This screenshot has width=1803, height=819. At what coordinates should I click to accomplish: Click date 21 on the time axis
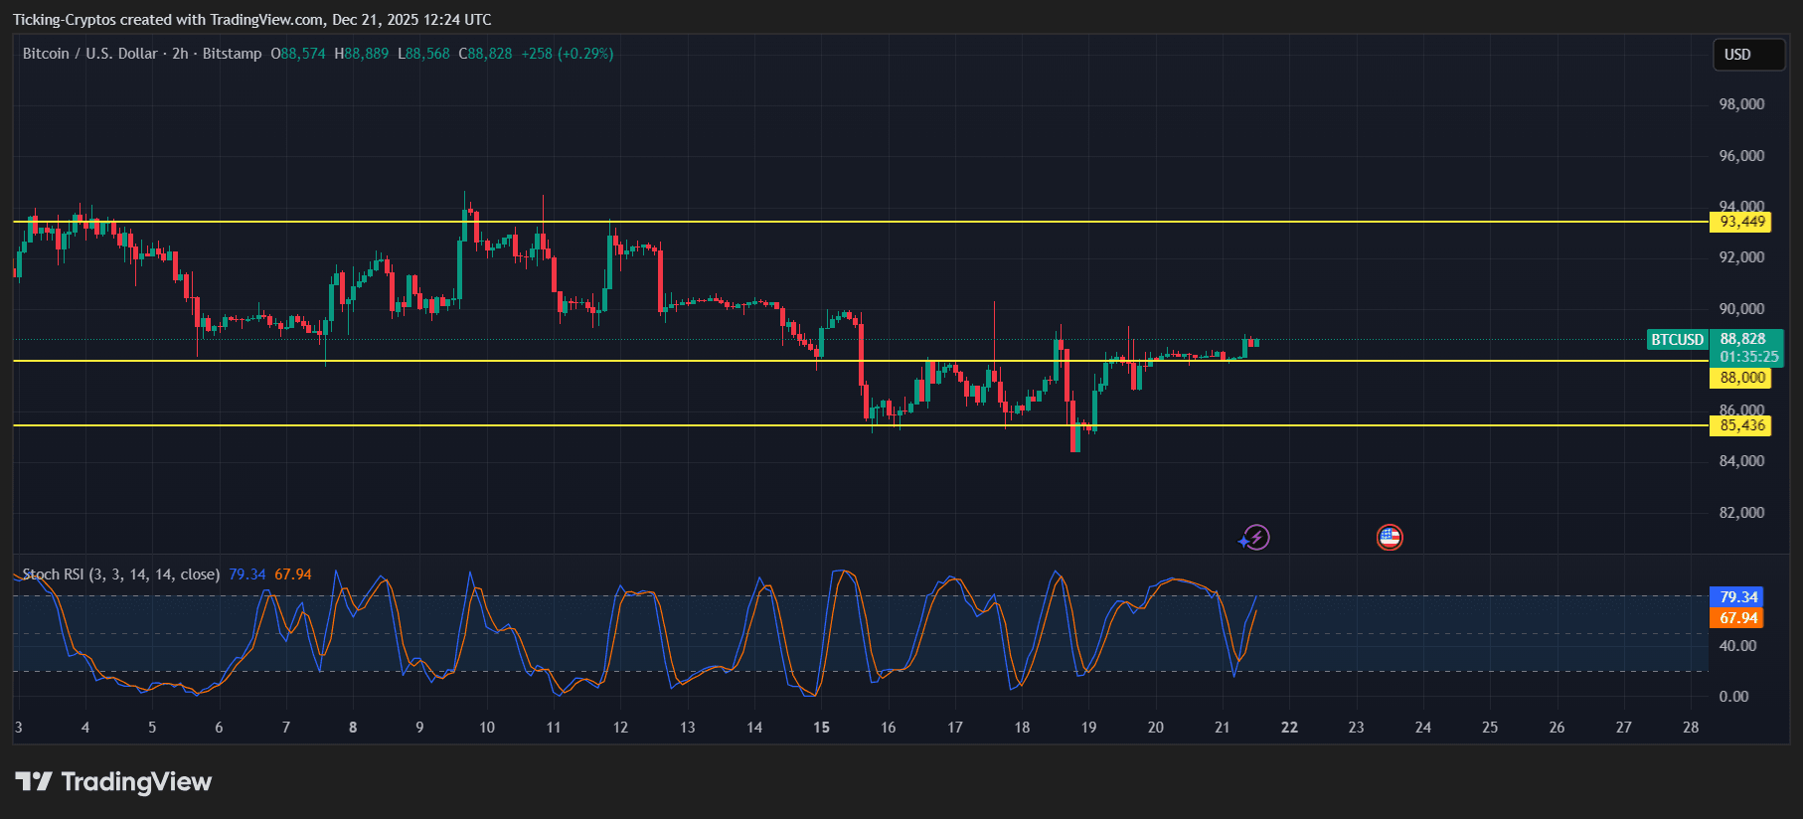[x=1223, y=728]
